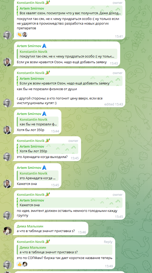This screenshot has height=273, width=152.
Task: Click the owner label on the 15:41 message
Action: [x=118, y=3]
